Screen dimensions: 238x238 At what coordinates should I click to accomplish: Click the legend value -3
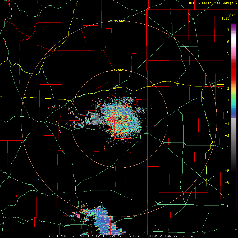(x=227, y=147)
